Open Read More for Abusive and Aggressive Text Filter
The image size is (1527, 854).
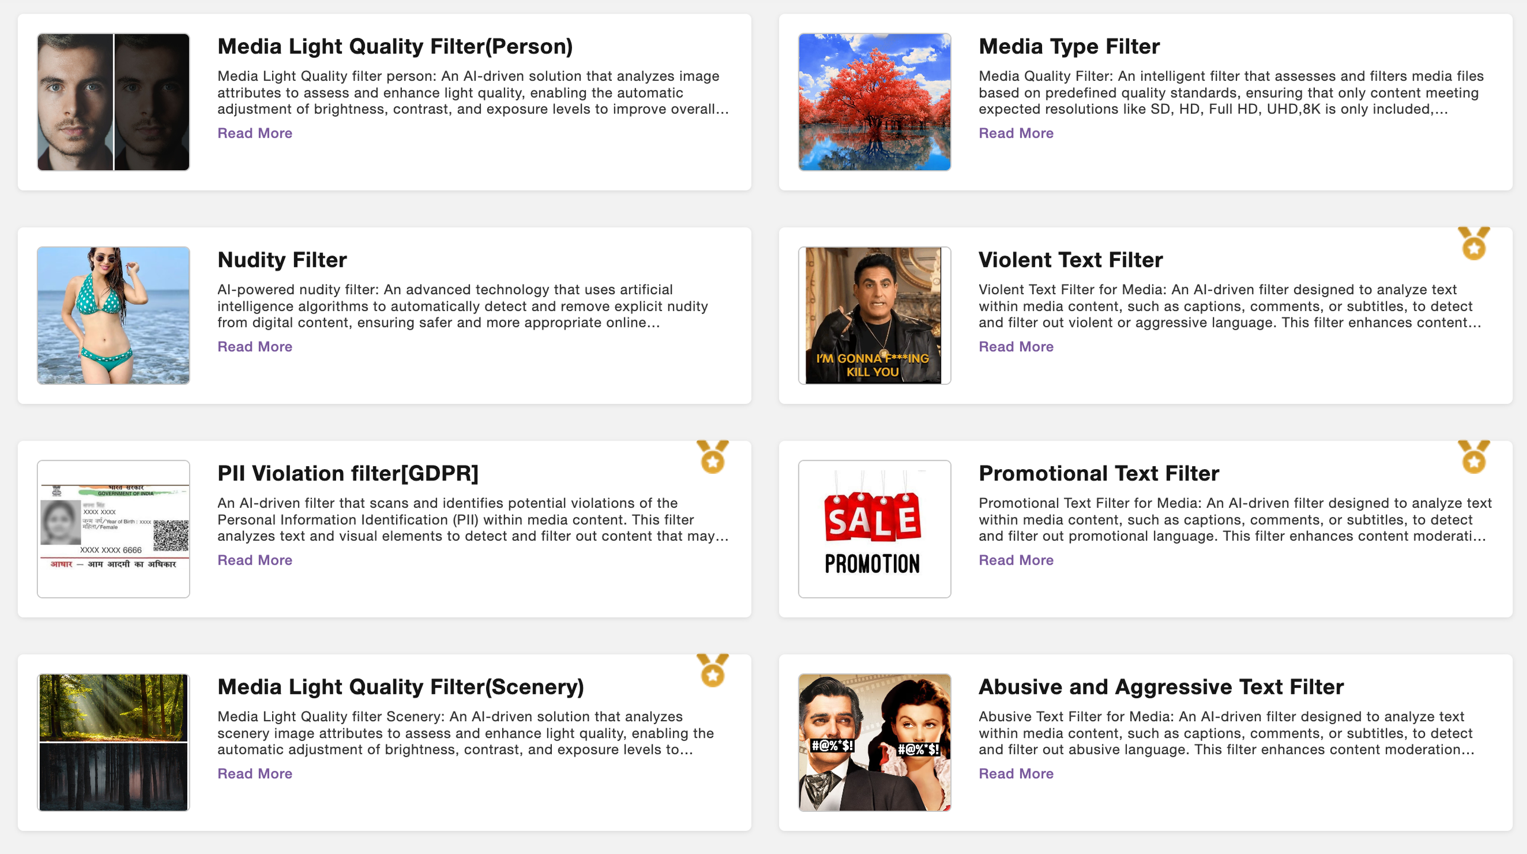pyautogui.click(x=1016, y=773)
